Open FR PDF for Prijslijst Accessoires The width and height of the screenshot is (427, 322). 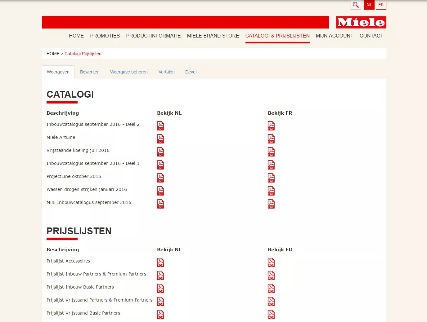pyautogui.click(x=271, y=262)
